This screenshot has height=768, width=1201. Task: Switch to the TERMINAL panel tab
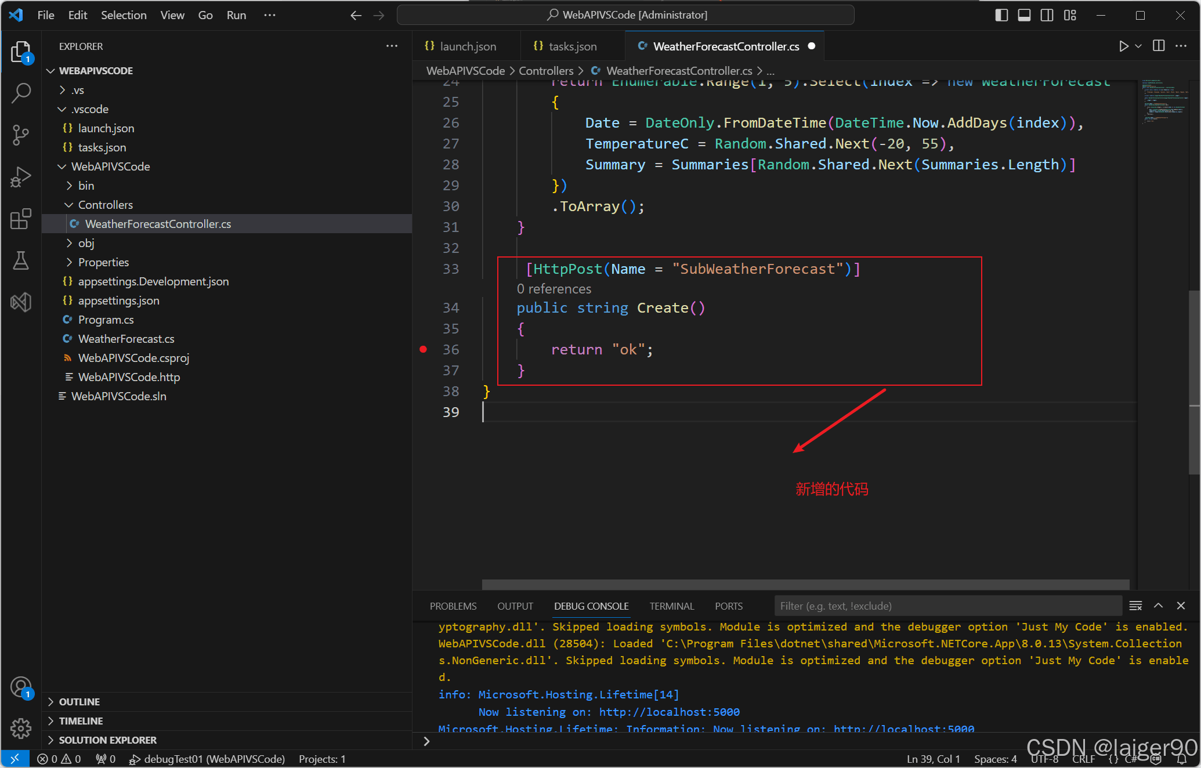pyautogui.click(x=671, y=606)
